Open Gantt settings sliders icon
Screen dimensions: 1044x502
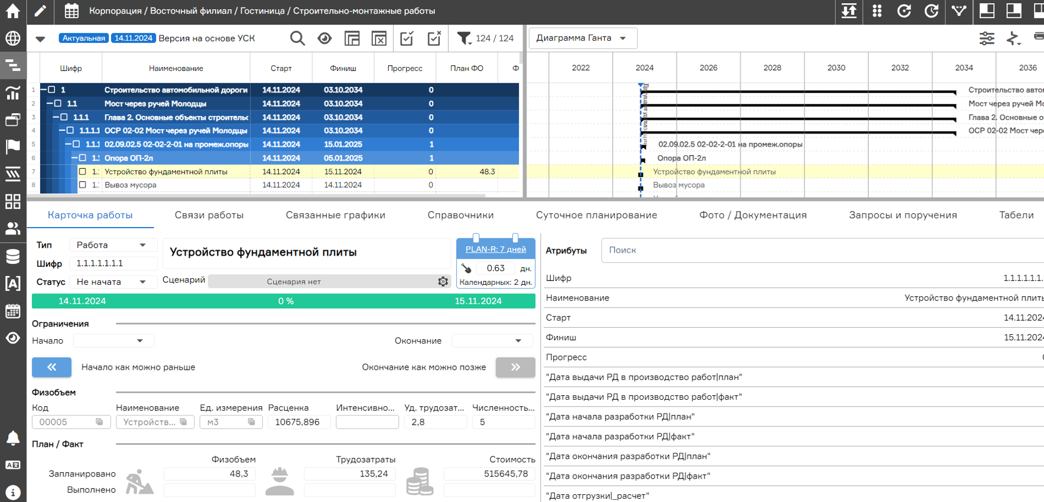(x=986, y=38)
